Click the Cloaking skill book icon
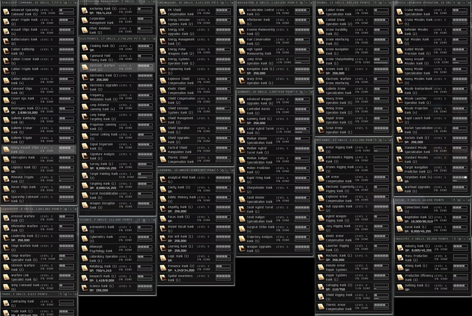Viewport: 472px width, 316px height. (x=85, y=48)
